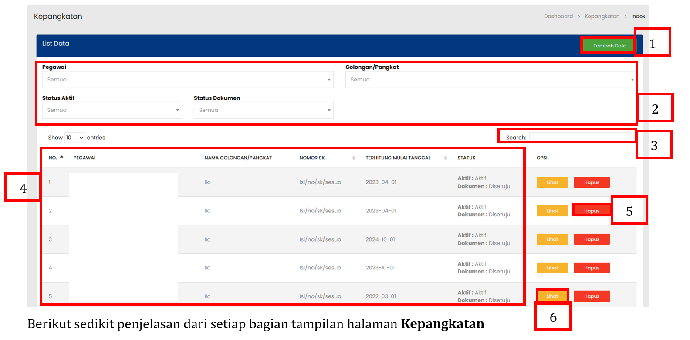The width and height of the screenshot is (690, 340).
Task: Expand the Status Aktif dropdown
Action: 112,110
